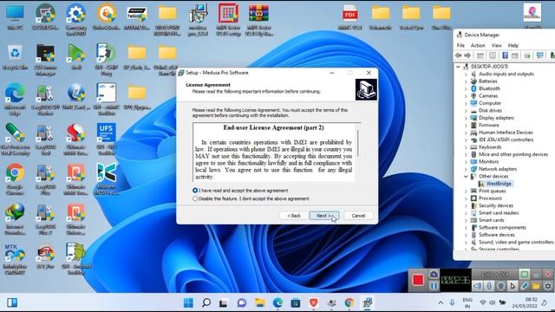Open Microsoft Edge from the taskbar
Viewport: 555px width, 312px height.
click(x=277, y=302)
